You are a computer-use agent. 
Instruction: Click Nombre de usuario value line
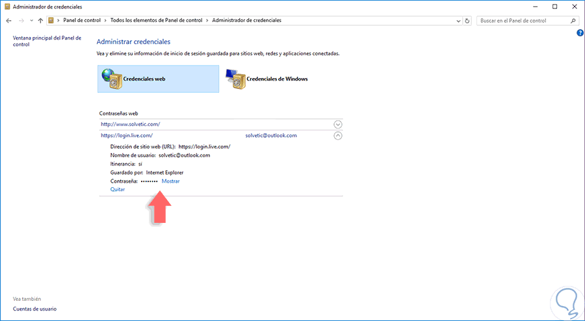161,155
